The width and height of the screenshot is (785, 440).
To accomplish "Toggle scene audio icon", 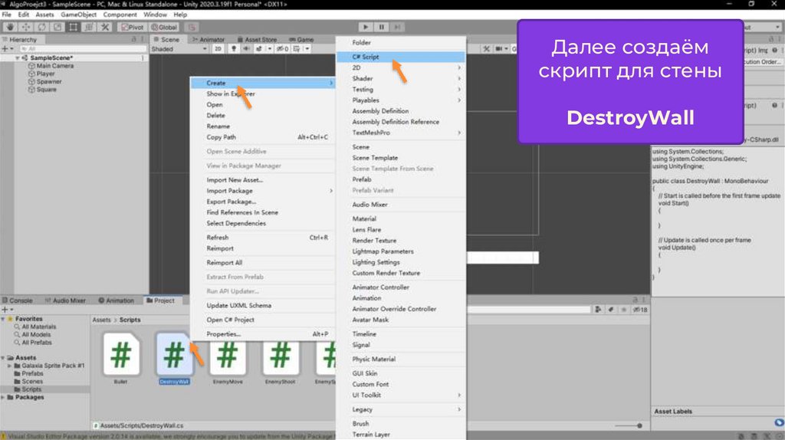I will point(246,49).
